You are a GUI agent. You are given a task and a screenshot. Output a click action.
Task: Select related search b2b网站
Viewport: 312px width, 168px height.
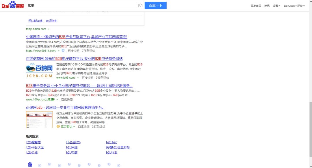coord(72,147)
